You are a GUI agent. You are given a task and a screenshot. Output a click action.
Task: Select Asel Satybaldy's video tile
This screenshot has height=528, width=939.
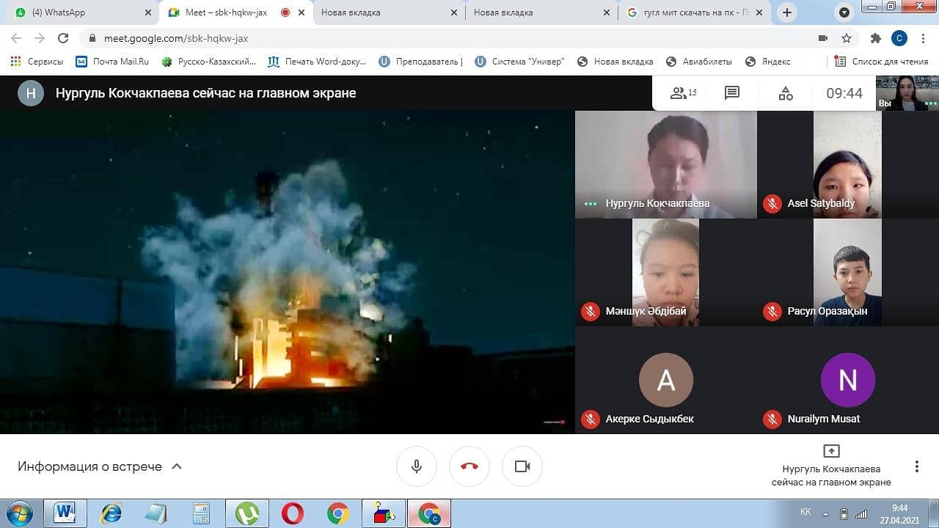tap(847, 165)
